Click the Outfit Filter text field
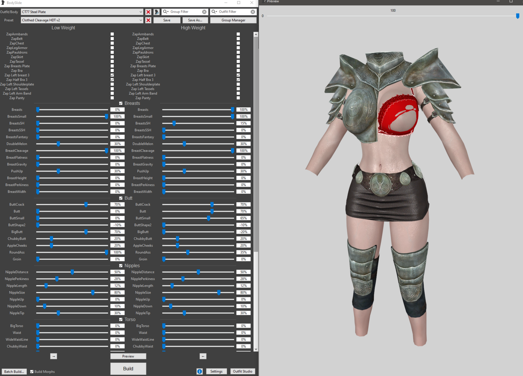The height and width of the screenshot is (376, 523). [x=234, y=12]
